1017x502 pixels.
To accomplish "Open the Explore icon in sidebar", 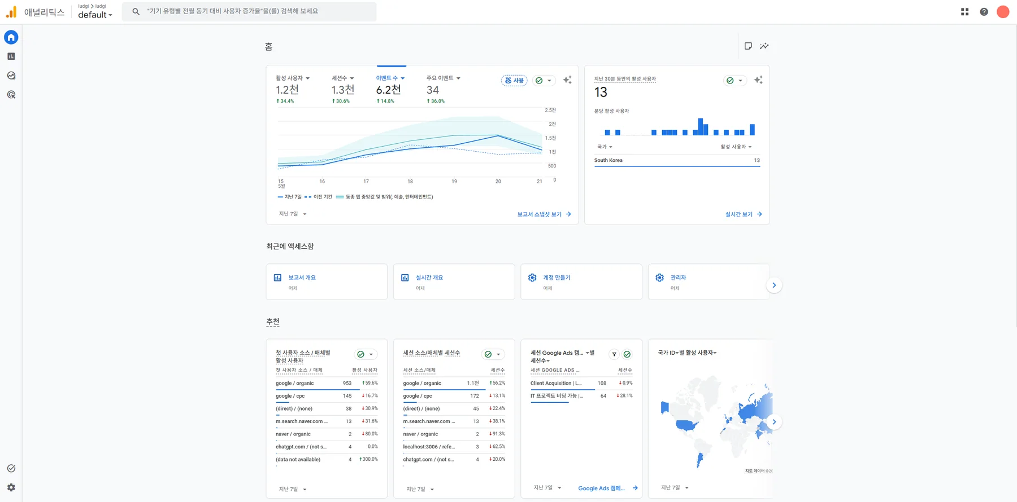I will [x=11, y=76].
